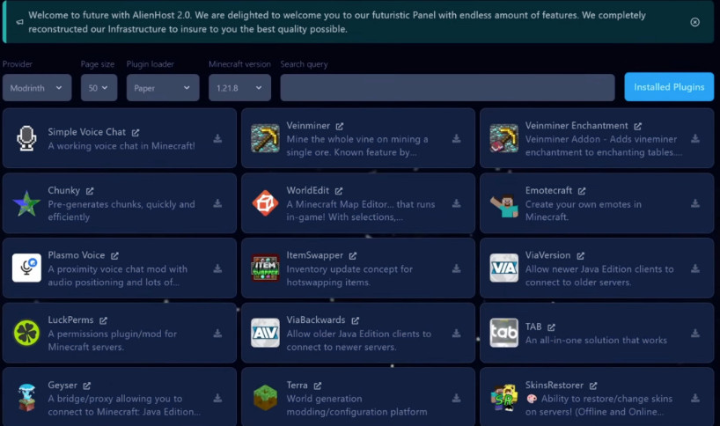Image resolution: width=720 pixels, height=426 pixels.
Task: Download the ItemSwapper plugin
Action: (457, 268)
